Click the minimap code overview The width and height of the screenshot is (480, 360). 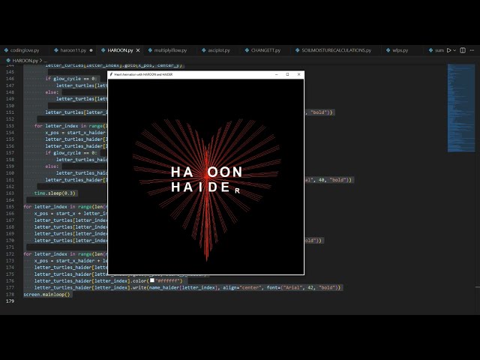(x=461, y=108)
